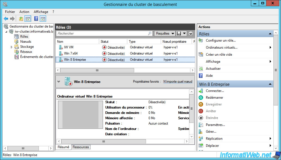Expand the Stockage tree node
Viewport: 281px width, 160px height.
click(12, 47)
